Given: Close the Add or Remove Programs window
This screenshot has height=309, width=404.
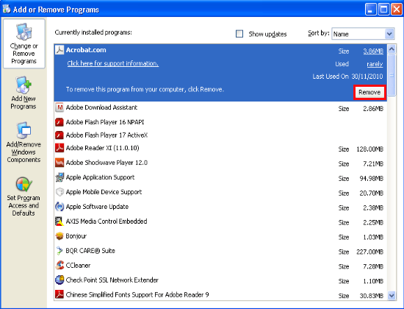Looking at the screenshot, I should coord(397,10).
